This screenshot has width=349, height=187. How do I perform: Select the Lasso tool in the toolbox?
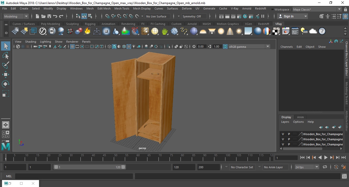coord(6,55)
